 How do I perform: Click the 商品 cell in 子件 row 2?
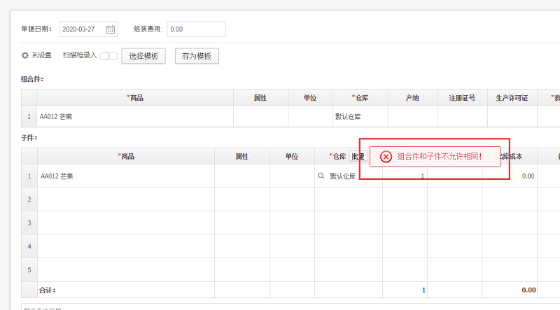(x=126, y=199)
